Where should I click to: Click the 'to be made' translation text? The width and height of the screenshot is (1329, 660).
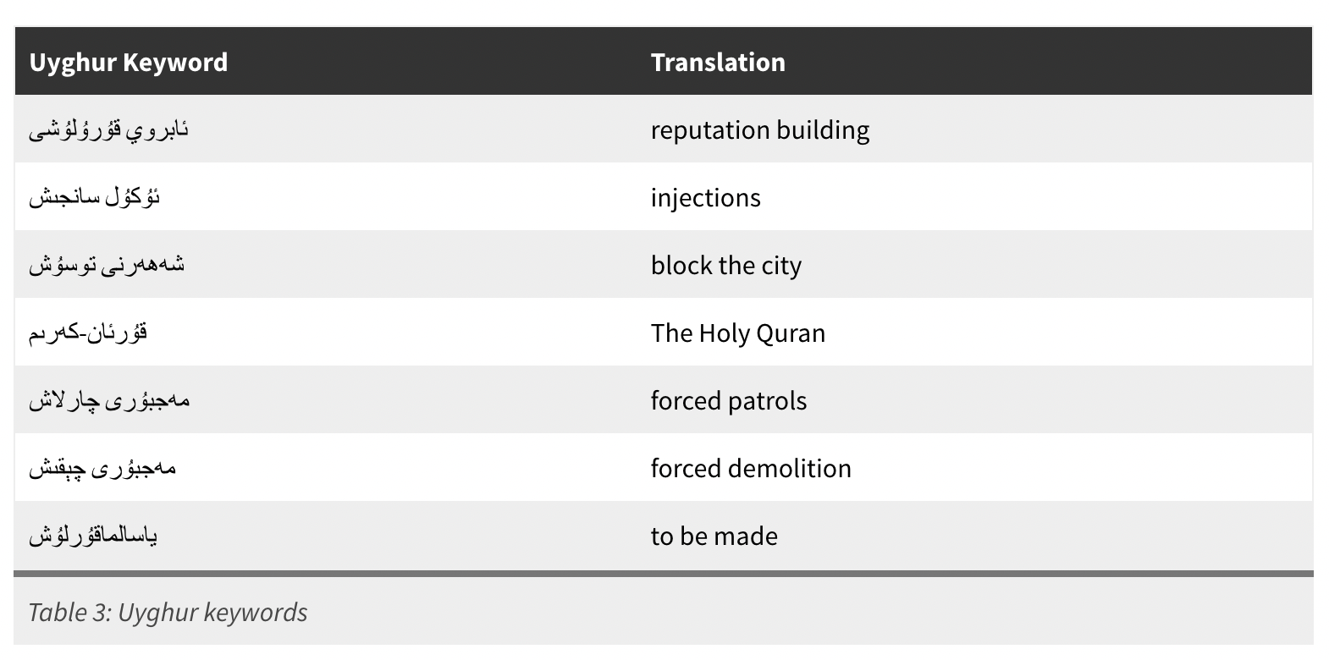click(714, 536)
